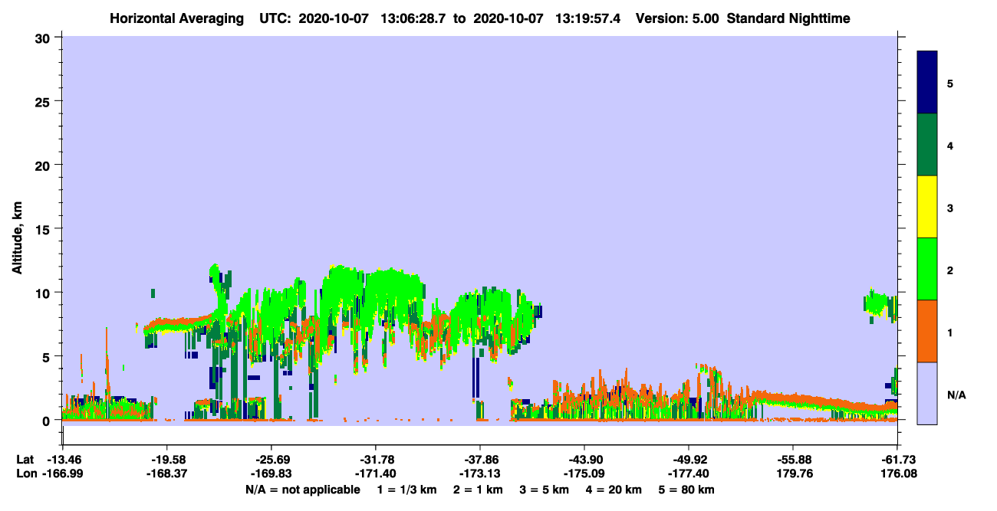The image size is (997, 511).
Task: Click latitude value -49.92
Action: (x=689, y=460)
